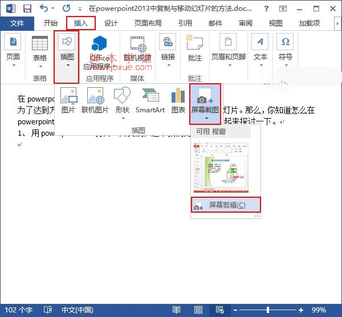Open the 引用 (References) tab
The image size is (342, 317).
coord(185,23)
